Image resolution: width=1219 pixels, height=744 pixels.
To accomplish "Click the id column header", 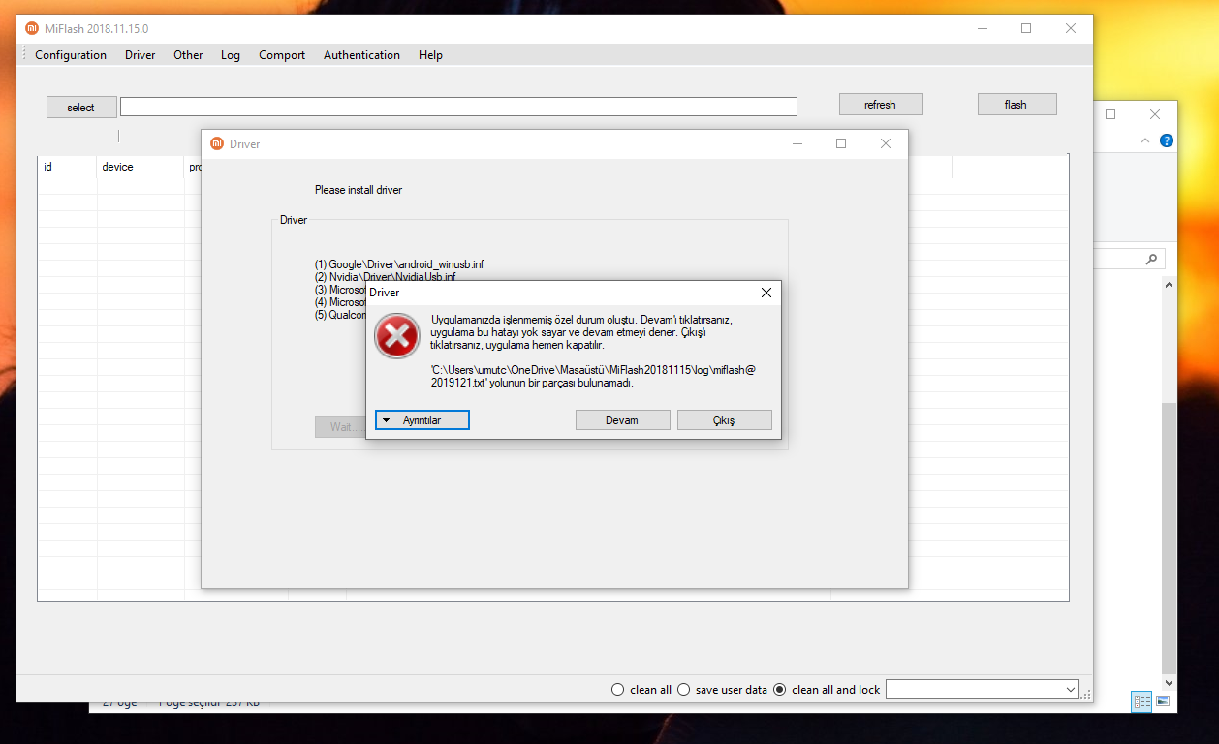I will point(67,167).
